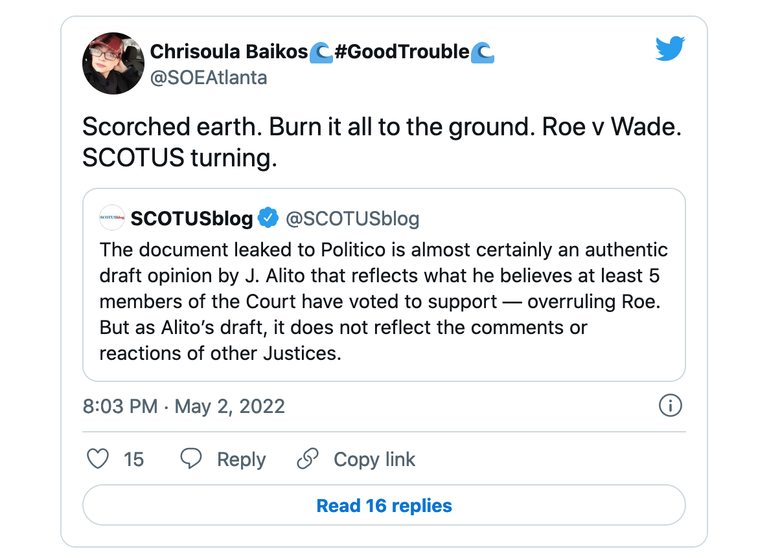Click the SCOTUSblog blue verified badge

tap(268, 218)
